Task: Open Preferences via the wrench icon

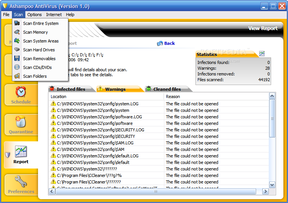Action: tap(21, 182)
